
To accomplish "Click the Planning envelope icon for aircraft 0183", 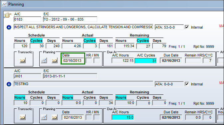I will click(x=55, y=61).
